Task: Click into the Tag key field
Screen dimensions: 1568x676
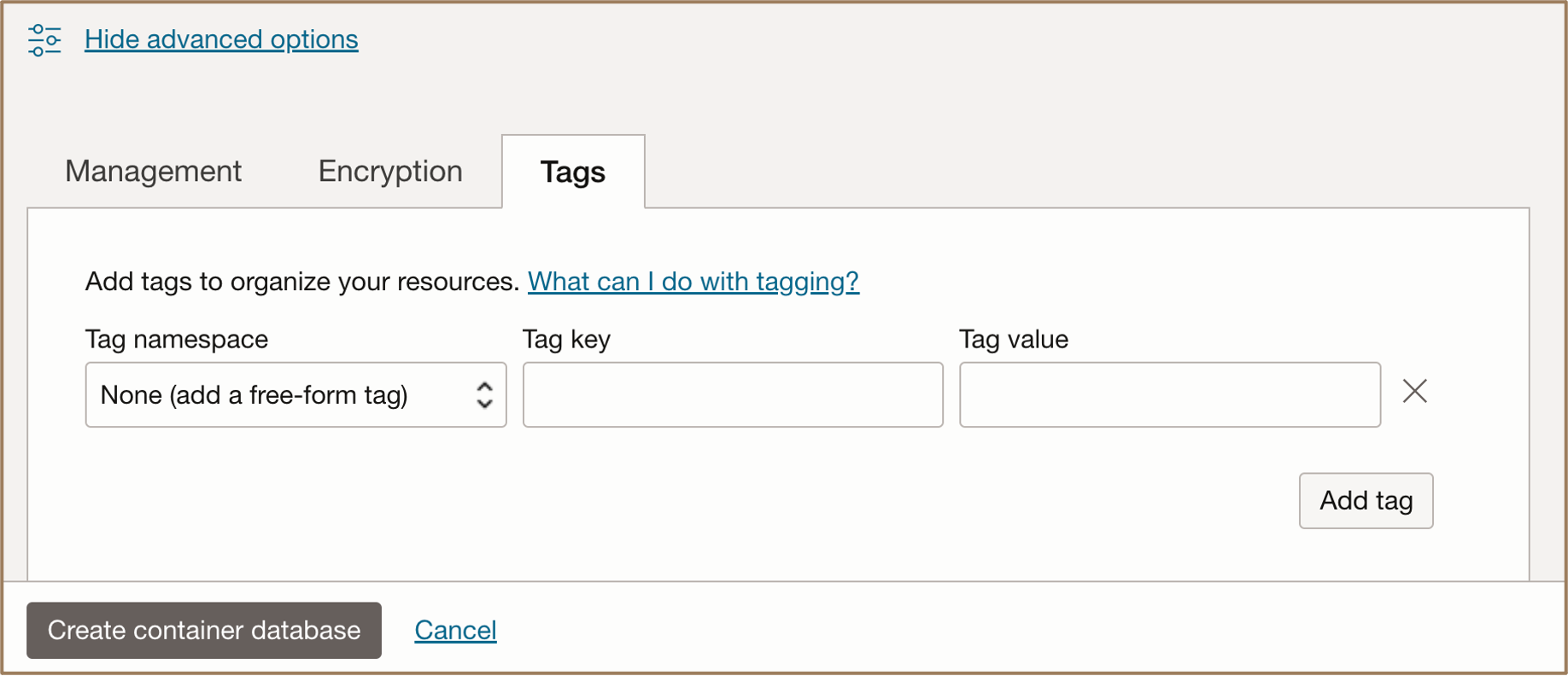Action: pyautogui.click(x=733, y=395)
